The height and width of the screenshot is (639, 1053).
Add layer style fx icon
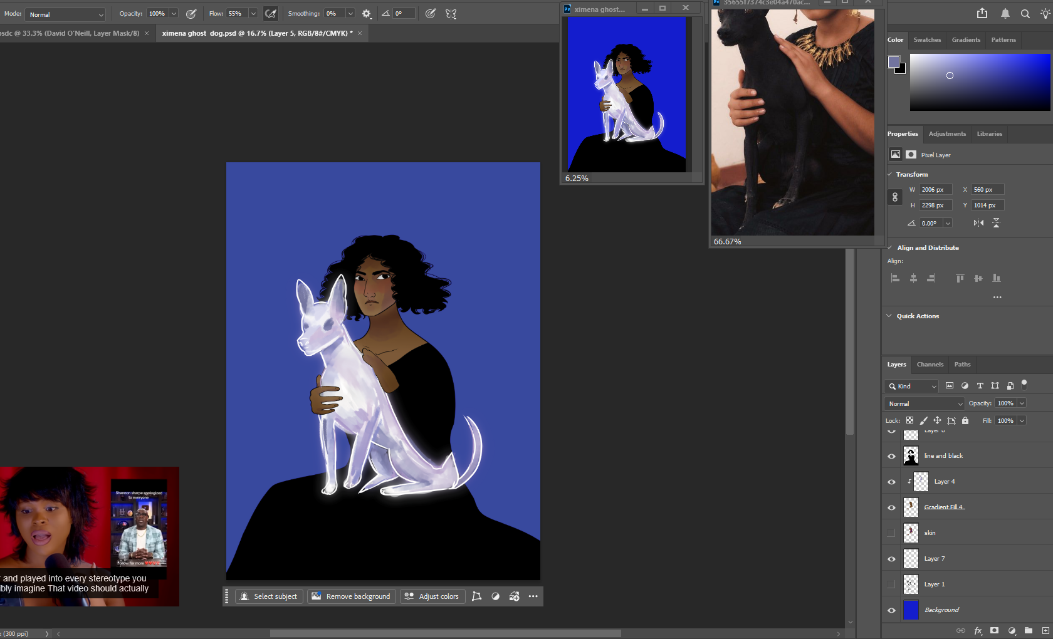click(978, 631)
